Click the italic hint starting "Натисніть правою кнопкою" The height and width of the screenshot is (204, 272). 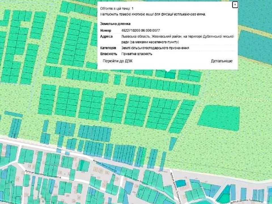click(x=153, y=14)
